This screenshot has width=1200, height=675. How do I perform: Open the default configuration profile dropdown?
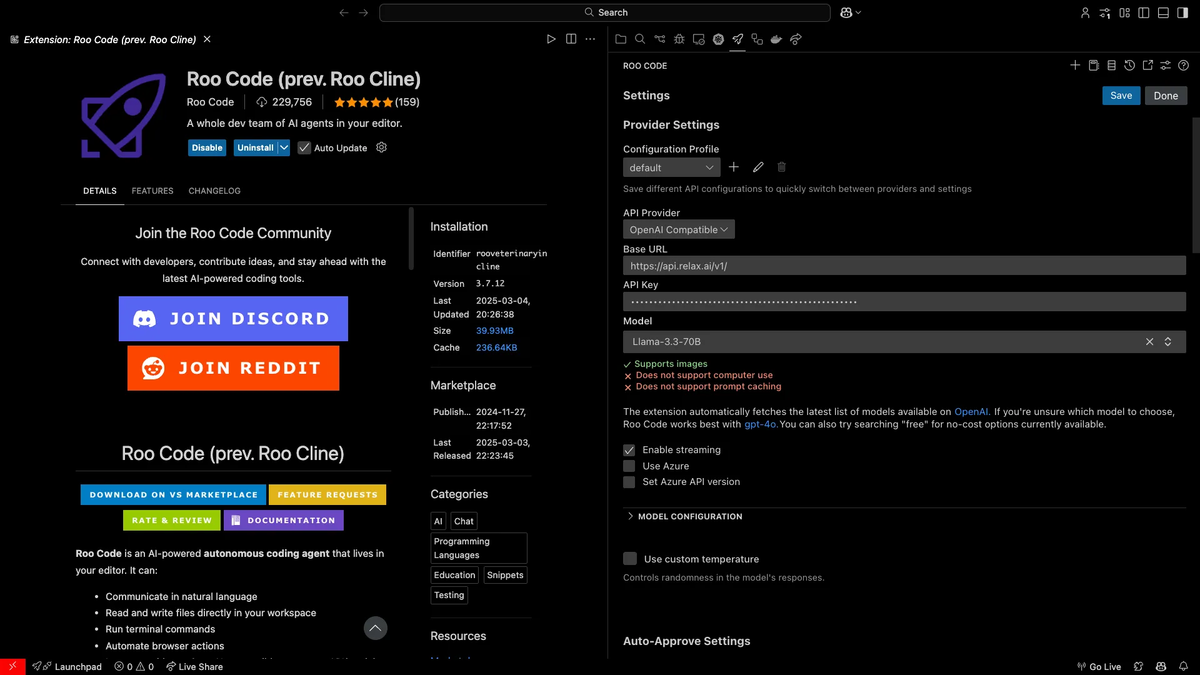pyautogui.click(x=671, y=167)
